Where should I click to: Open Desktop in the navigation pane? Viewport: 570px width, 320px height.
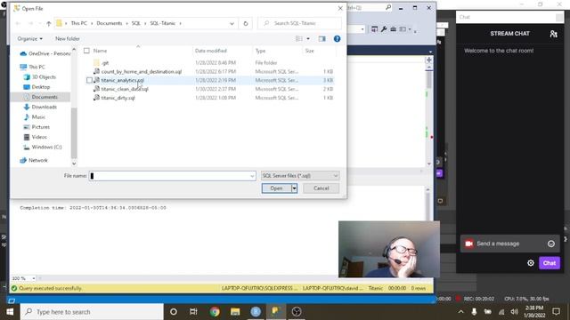point(37,87)
